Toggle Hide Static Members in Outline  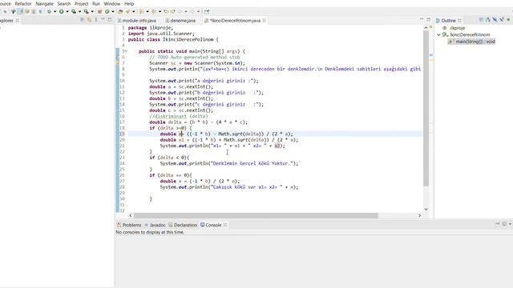502,20
